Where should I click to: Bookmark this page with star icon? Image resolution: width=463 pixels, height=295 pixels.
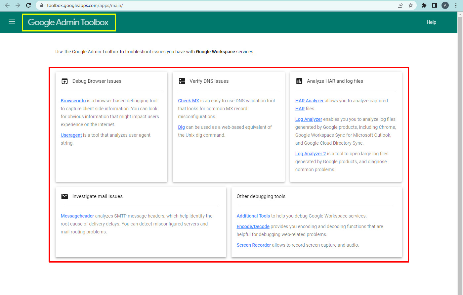[x=411, y=5]
